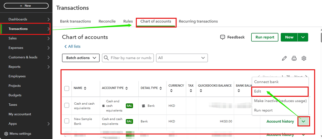Screen dimensions: 322x139
Task: Click the Feedback speech bubble icon
Action: (x=222, y=37)
